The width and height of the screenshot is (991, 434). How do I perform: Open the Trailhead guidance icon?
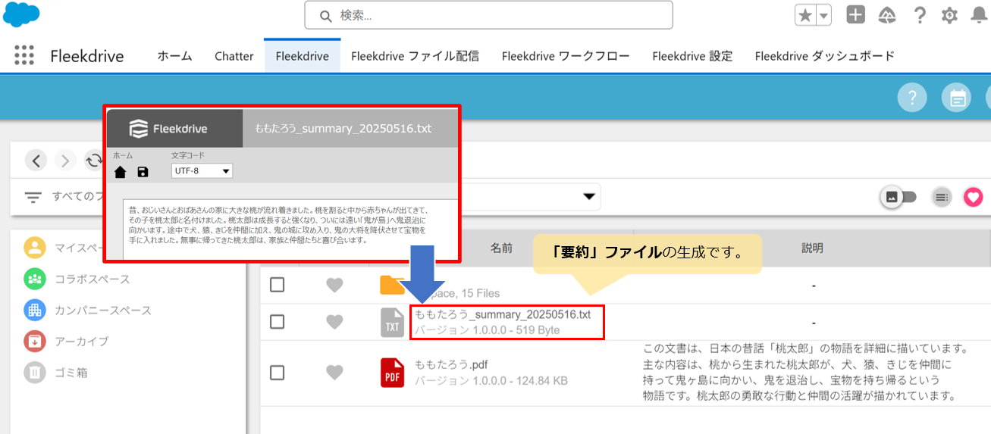(x=888, y=15)
